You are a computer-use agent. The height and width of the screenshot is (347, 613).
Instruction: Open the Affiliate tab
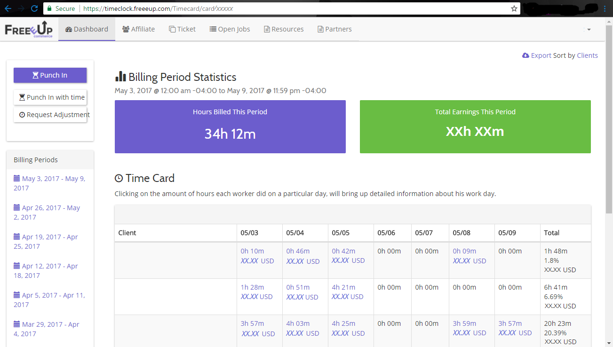tap(138, 29)
